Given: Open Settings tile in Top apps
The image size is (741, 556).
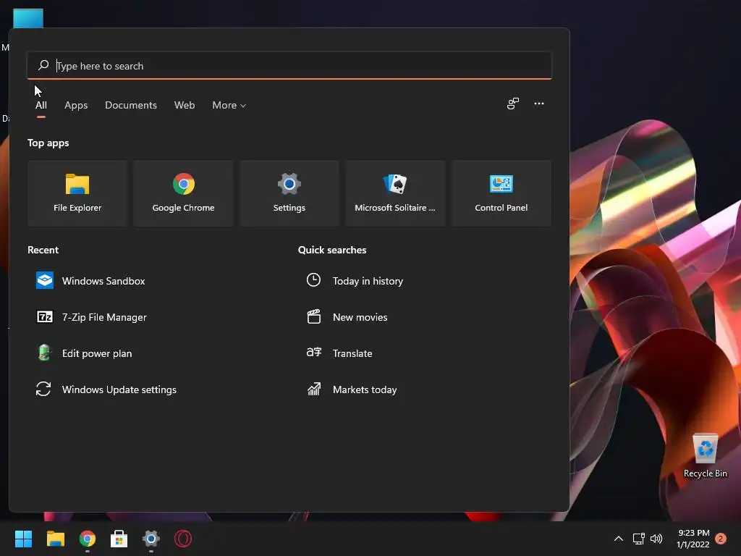Looking at the screenshot, I should pyautogui.click(x=289, y=193).
